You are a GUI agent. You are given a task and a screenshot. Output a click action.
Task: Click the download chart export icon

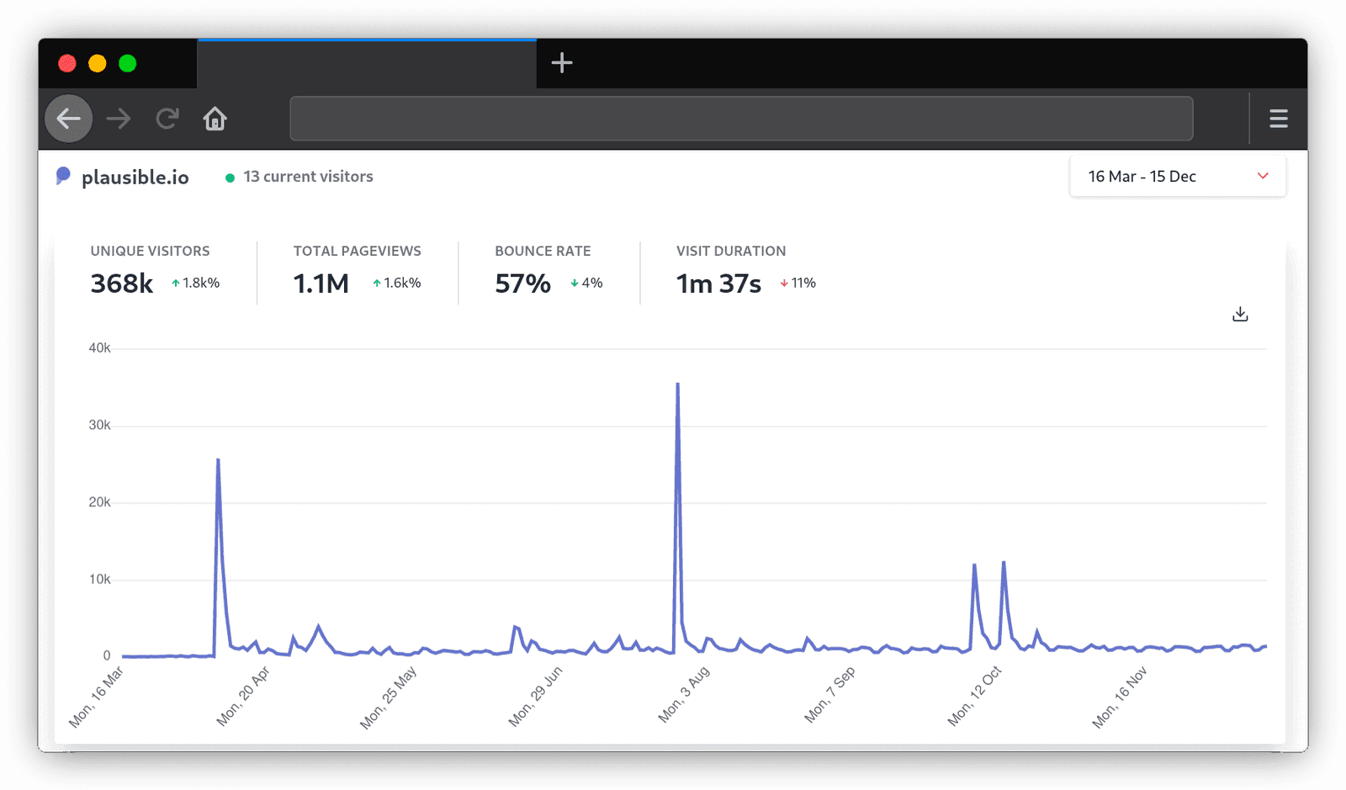point(1239,313)
